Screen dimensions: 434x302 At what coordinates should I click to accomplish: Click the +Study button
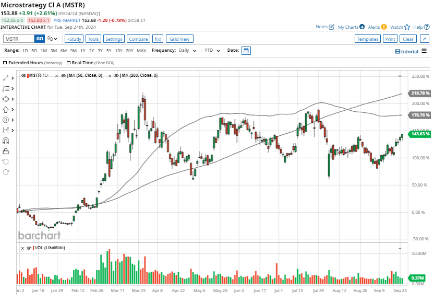pos(74,39)
